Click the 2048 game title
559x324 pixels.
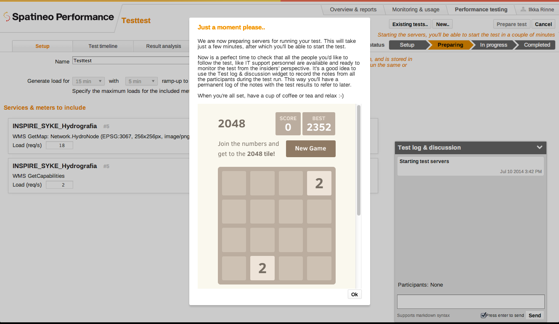[x=232, y=124]
